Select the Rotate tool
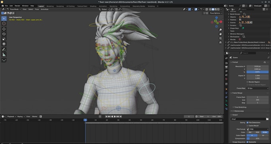The height and width of the screenshot is (144, 271). (x=4, y=34)
